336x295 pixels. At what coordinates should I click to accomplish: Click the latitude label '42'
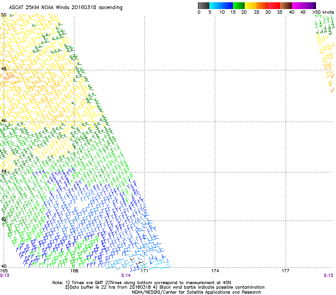coord(4,219)
